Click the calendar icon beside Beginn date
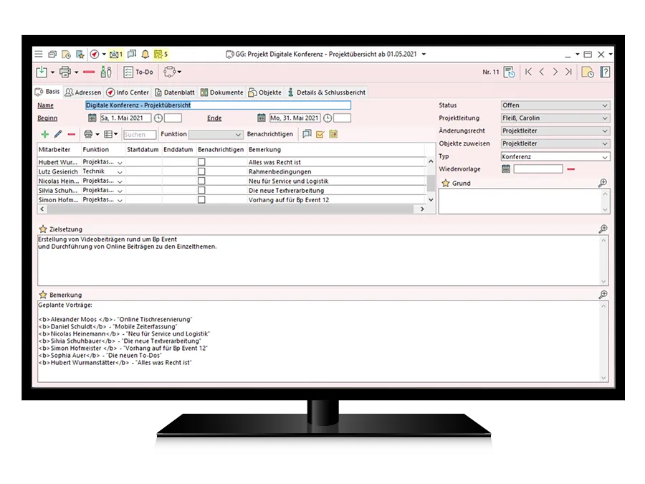This screenshot has width=645, height=484. tap(92, 118)
